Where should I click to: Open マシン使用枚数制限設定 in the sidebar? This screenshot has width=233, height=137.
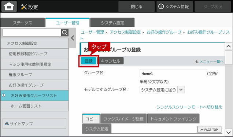(x=34, y=64)
